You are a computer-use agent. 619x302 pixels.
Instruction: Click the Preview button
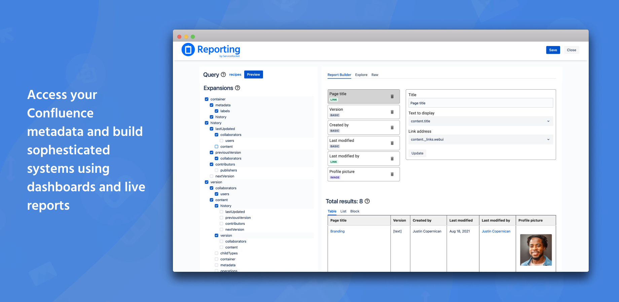(253, 74)
